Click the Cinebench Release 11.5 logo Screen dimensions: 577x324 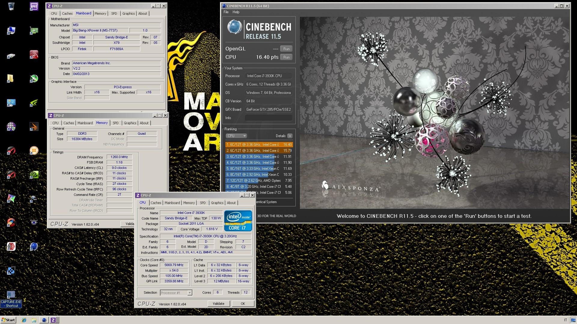(x=259, y=30)
